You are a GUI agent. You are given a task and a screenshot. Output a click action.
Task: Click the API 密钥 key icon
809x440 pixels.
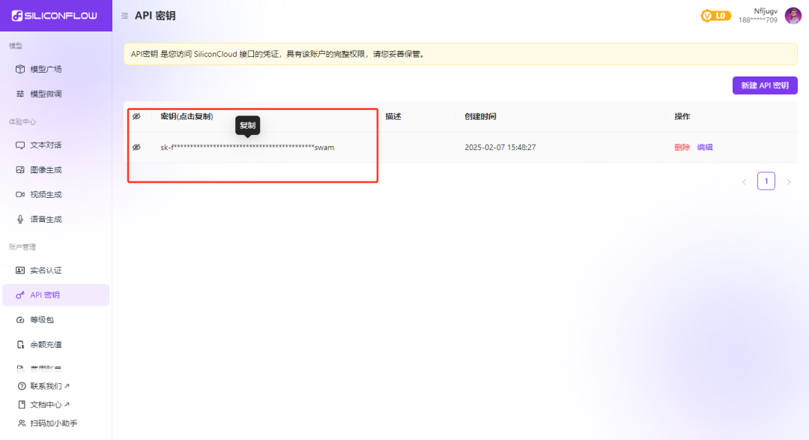20,295
